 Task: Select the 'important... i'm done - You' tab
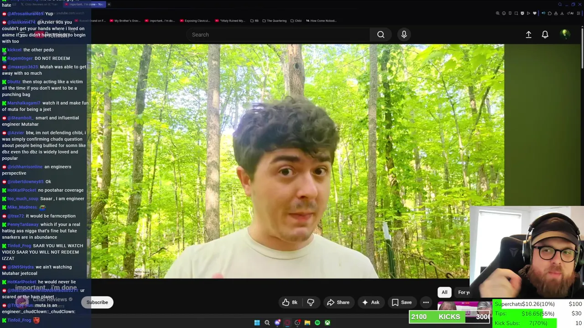tap(84, 4)
